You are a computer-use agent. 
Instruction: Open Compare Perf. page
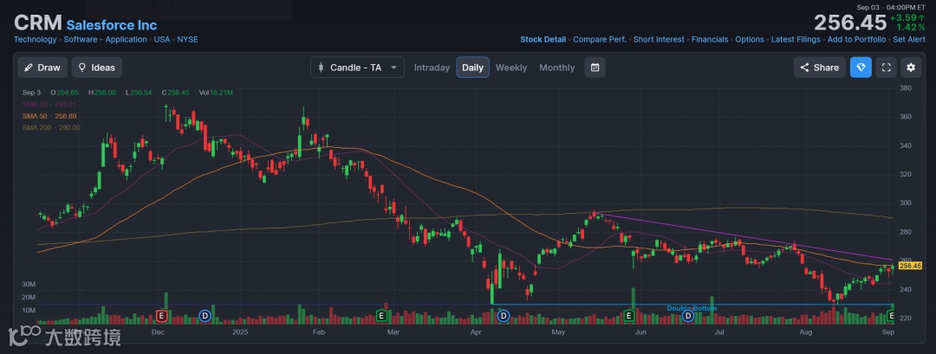coord(600,39)
